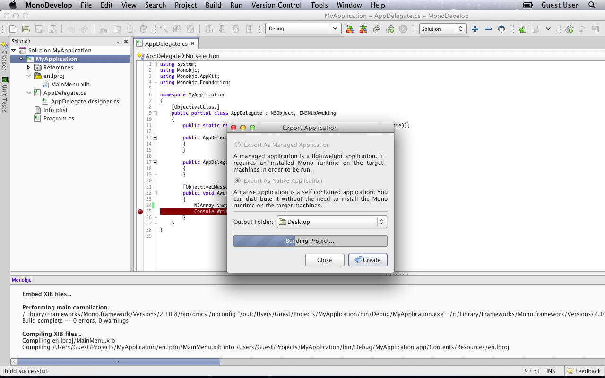605x378 pixels.
Task: Click the Rebuild All bricks icon
Action: click(363, 29)
